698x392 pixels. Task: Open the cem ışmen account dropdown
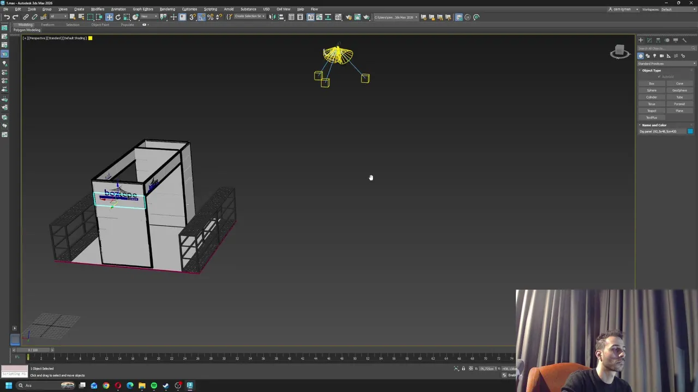point(624,9)
